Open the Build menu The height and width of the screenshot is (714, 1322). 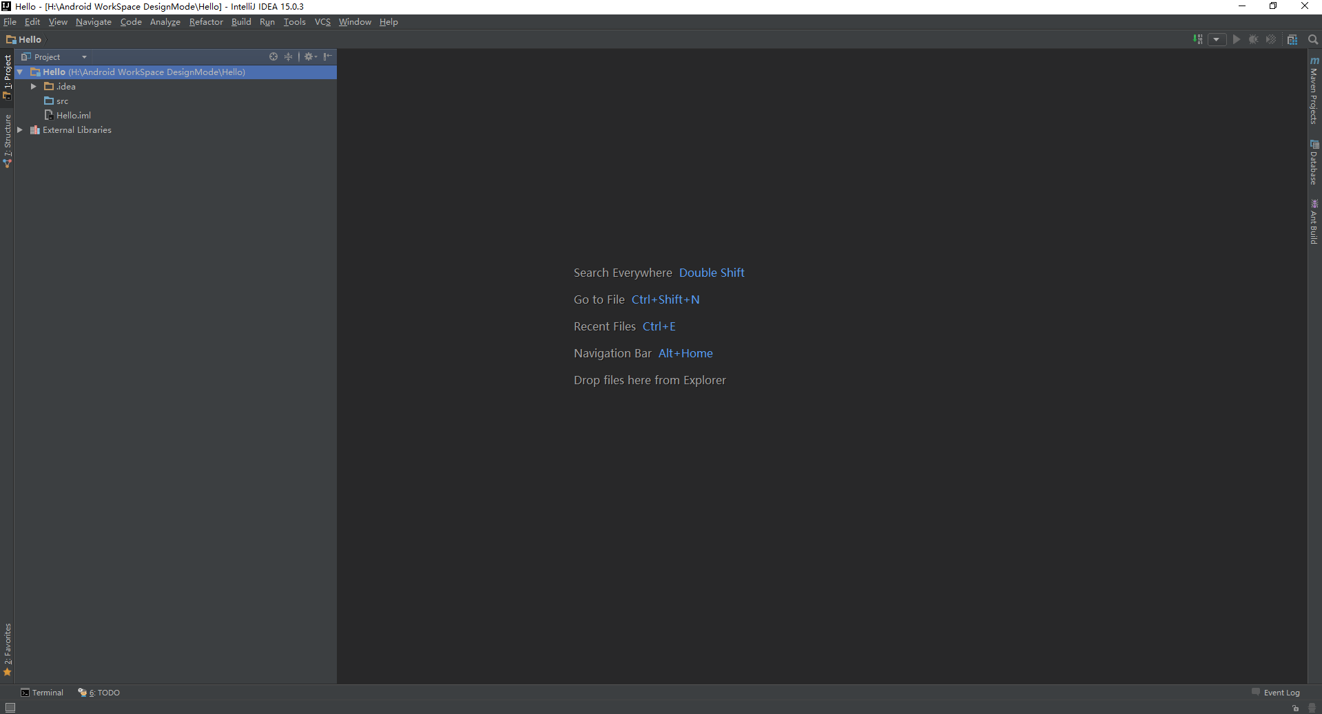241,22
